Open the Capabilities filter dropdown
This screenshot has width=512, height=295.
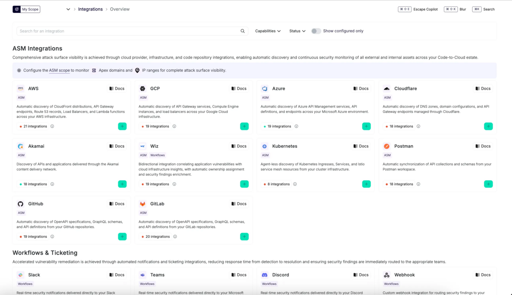tap(268, 31)
